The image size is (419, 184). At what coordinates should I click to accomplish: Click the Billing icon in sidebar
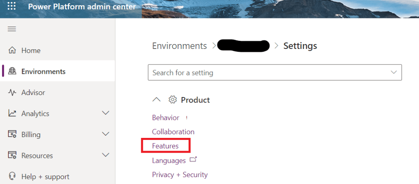(x=12, y=135)
